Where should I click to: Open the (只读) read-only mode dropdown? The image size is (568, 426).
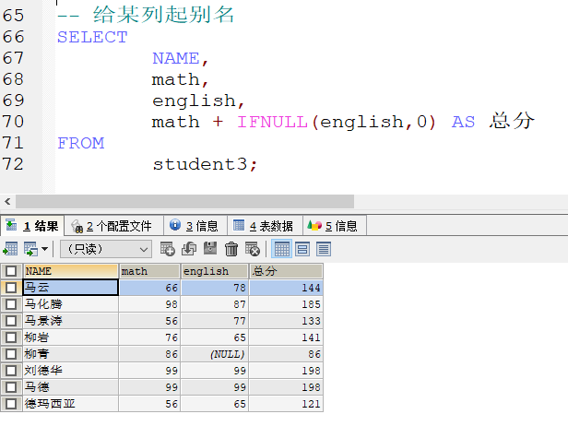106,249
